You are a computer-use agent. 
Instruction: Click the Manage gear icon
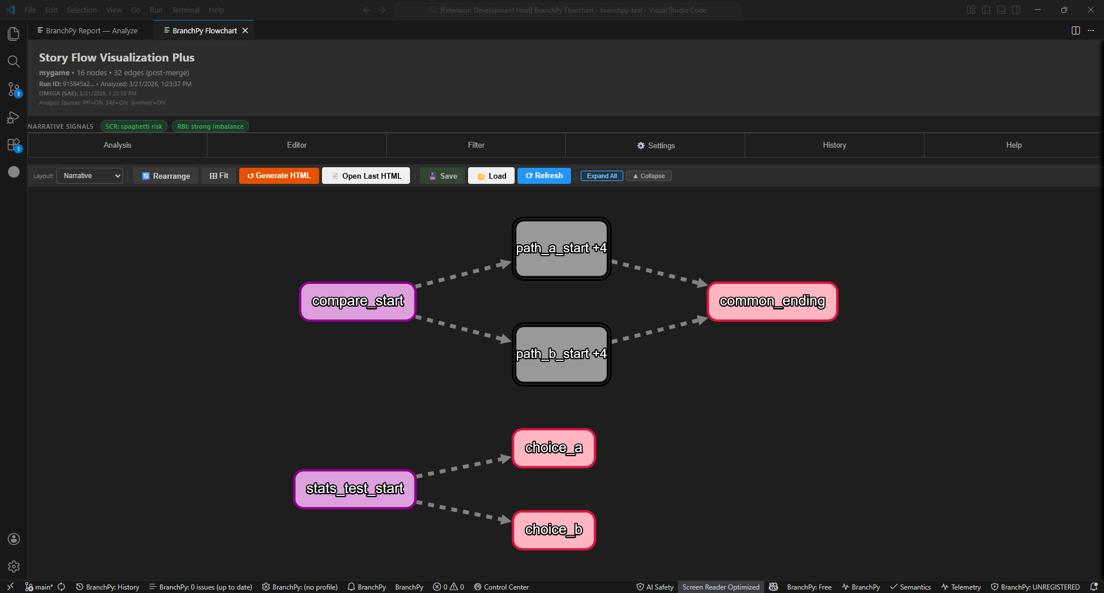tap(14, 567)
